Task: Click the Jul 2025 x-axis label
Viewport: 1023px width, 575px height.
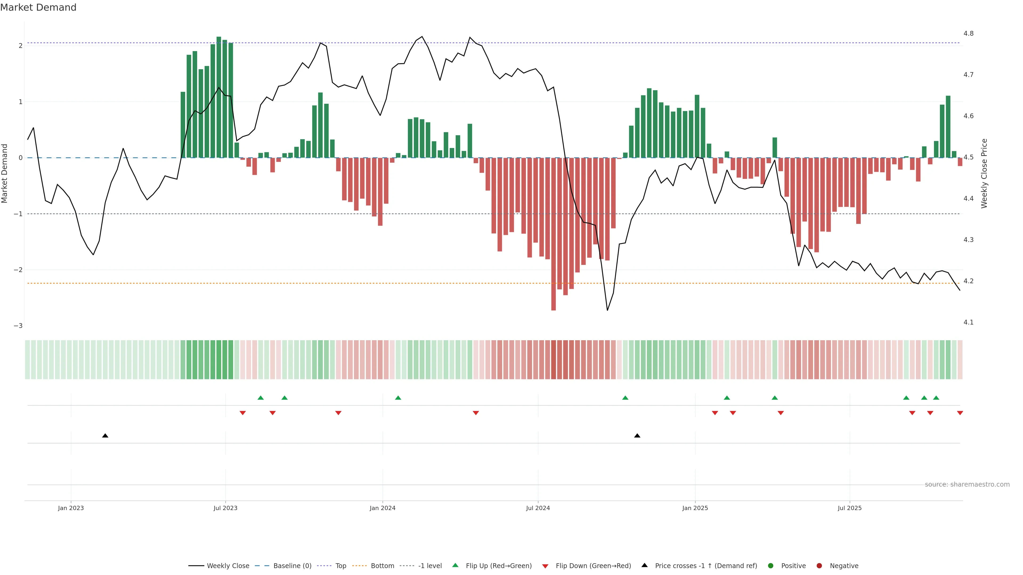Action: [850, 508]
